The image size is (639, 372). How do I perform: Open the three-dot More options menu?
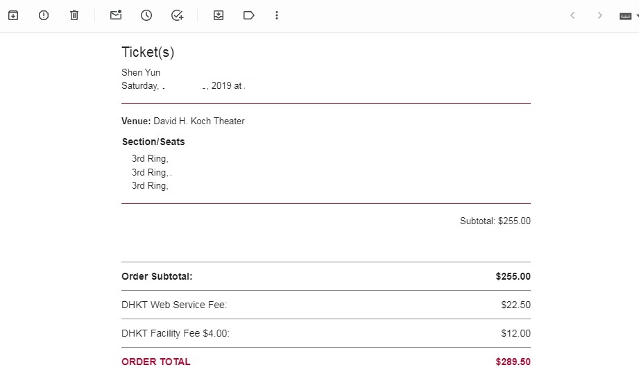coord(277,15)
